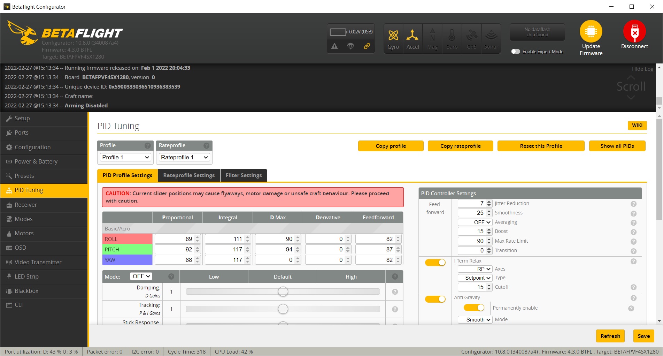
Task: Click the Sonar sensor icon
Action: 491,35
